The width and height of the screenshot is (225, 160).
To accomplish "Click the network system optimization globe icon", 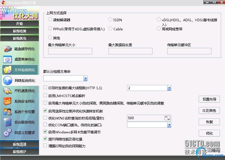I will pyautogui.click(x=7, y=80).
